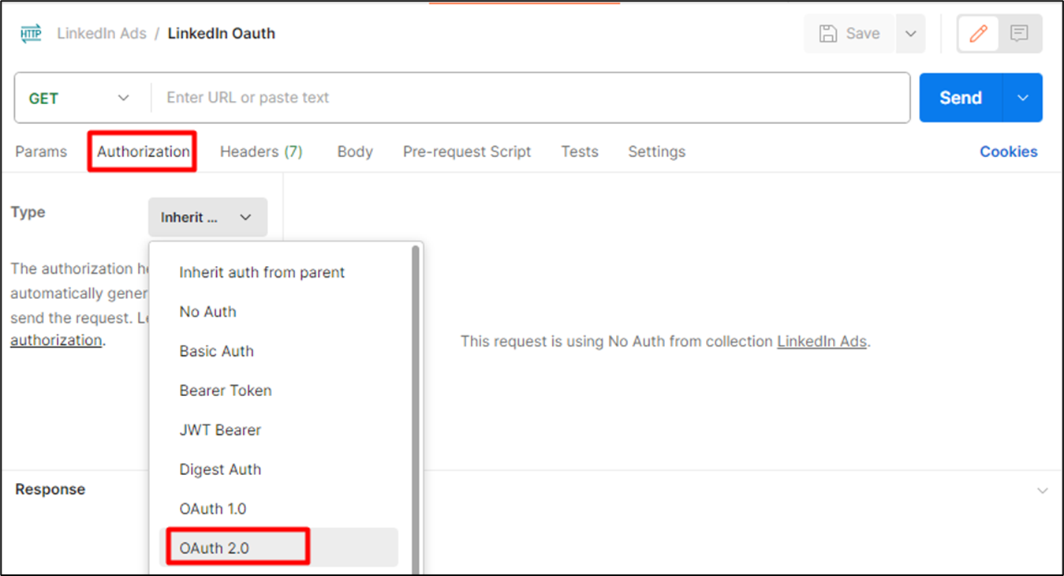
Task: Pick Digest Auth from the dropdown
Action: coord(278,469)
